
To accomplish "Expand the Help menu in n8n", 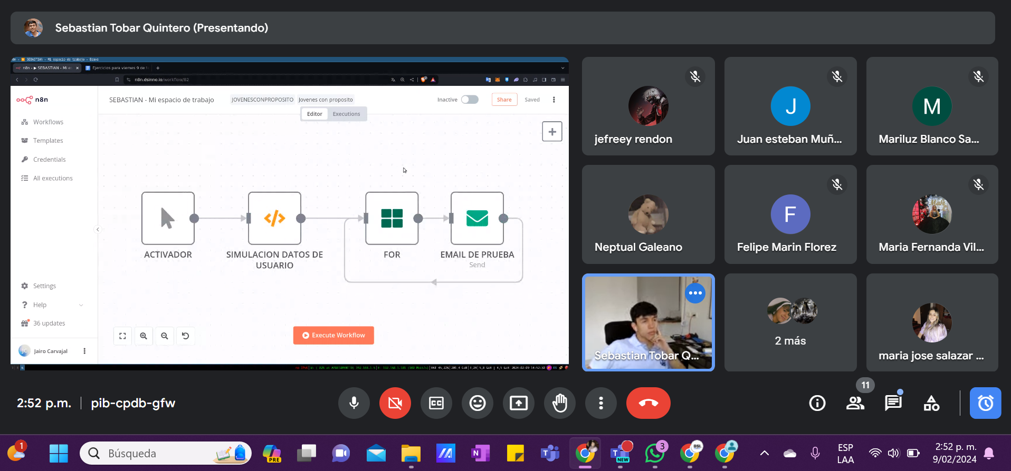I will pos(52,305).
